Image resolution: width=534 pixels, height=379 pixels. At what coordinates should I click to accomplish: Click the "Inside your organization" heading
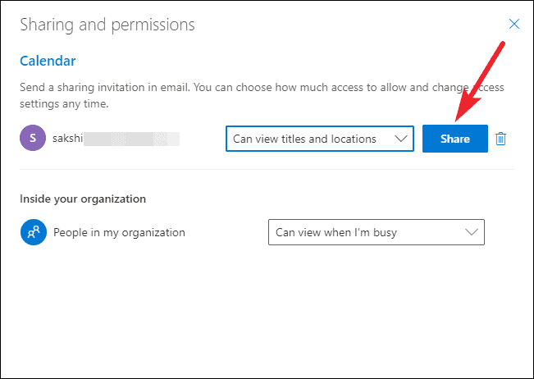[83, 199]
